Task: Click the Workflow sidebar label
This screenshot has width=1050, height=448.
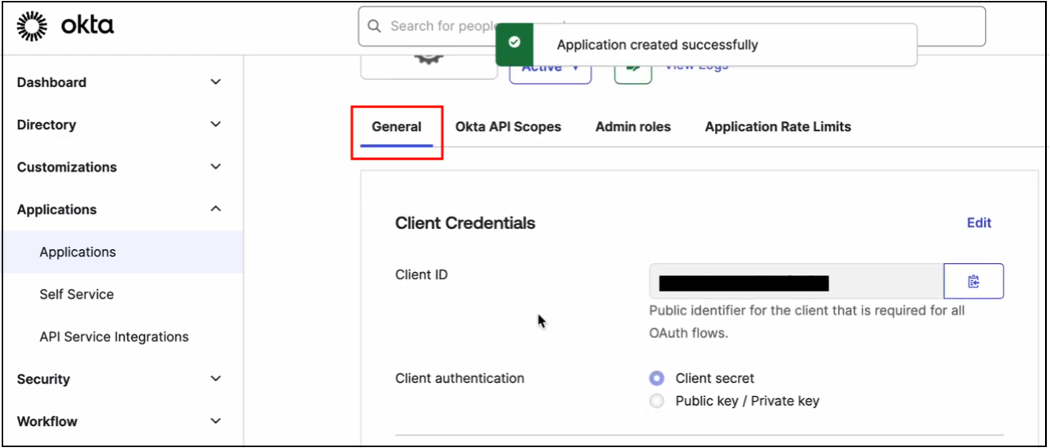Action: (47, 421)
